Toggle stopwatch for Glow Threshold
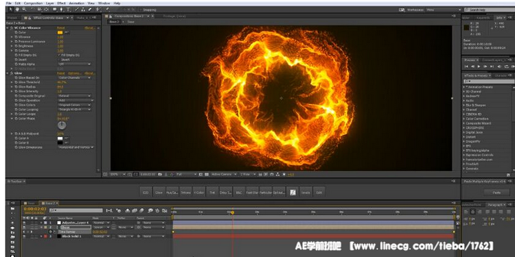The height and width of the screenshot is (257, 515). coord(16,82)
